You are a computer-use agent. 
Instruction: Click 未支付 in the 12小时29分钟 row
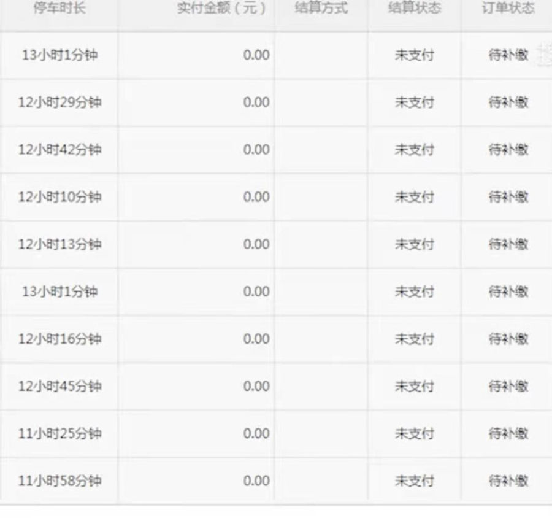pos(415,102)
